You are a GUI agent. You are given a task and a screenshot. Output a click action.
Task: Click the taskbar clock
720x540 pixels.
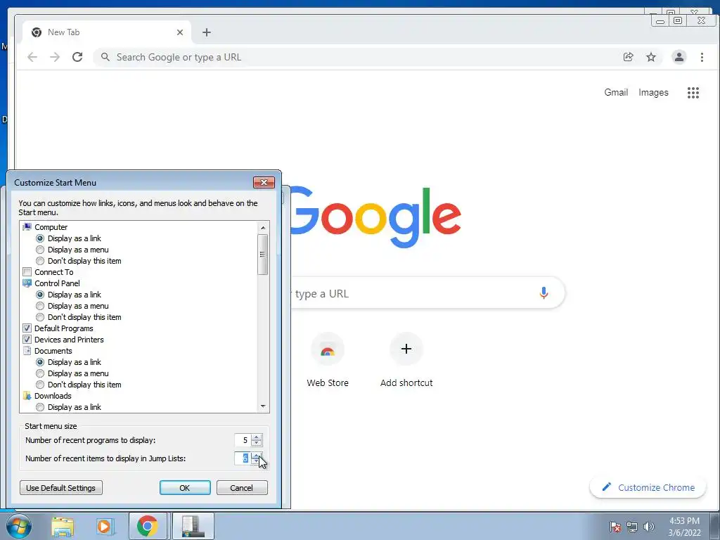pyautogui.click(x=684, y=527)
